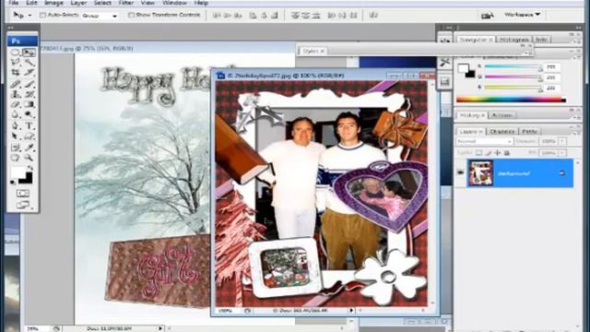Screen dimensions: 590x332
Task: Click the magenta G slider in Color panel
Action: [513, 77]
